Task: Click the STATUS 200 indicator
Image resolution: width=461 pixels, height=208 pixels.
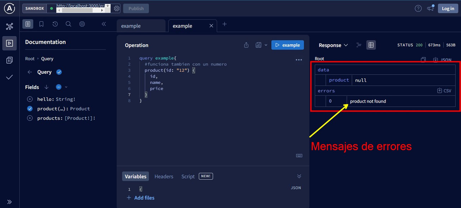Action: 410,45
